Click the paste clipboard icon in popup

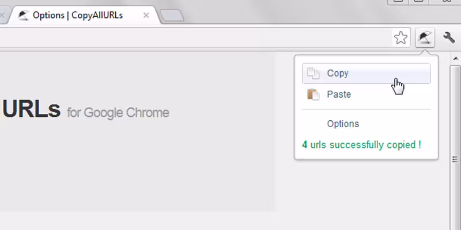[313, 94]
